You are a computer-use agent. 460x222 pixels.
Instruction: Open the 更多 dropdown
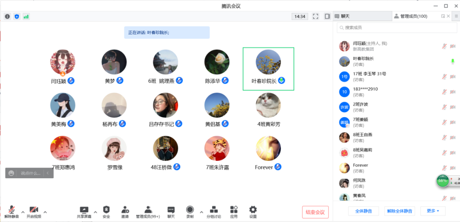click(433, 211)
